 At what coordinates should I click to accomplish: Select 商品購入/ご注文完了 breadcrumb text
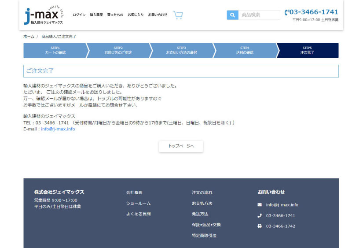[x=59, y=37]
